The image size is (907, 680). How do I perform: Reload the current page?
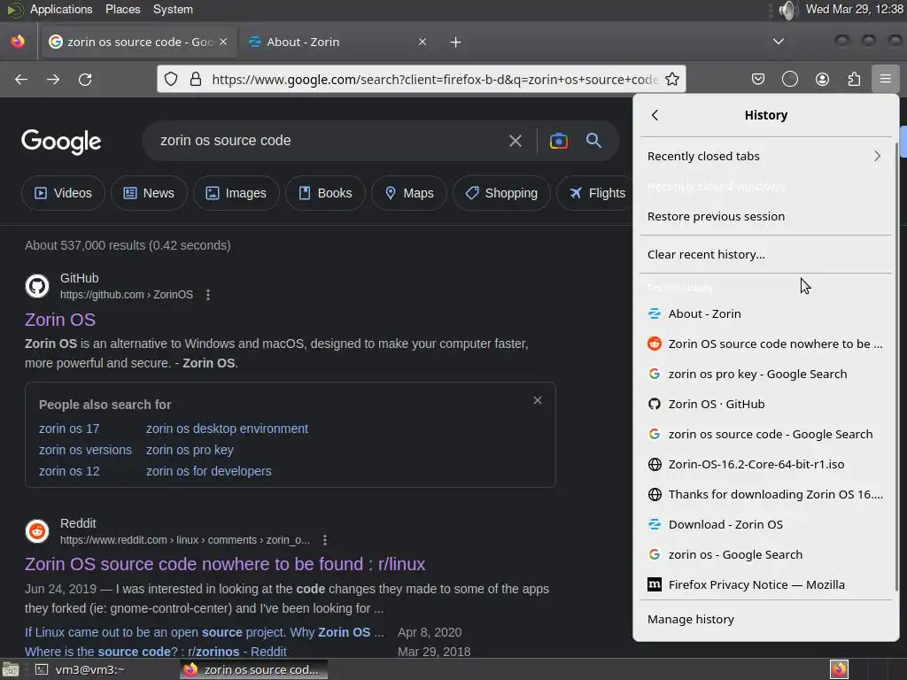(85, 79)
